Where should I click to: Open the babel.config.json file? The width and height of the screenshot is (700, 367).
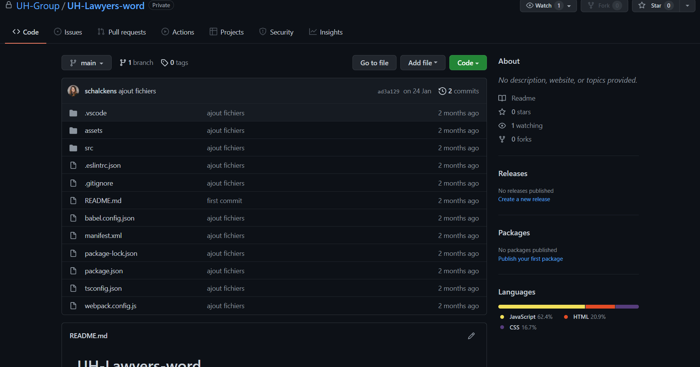(109, 218)
